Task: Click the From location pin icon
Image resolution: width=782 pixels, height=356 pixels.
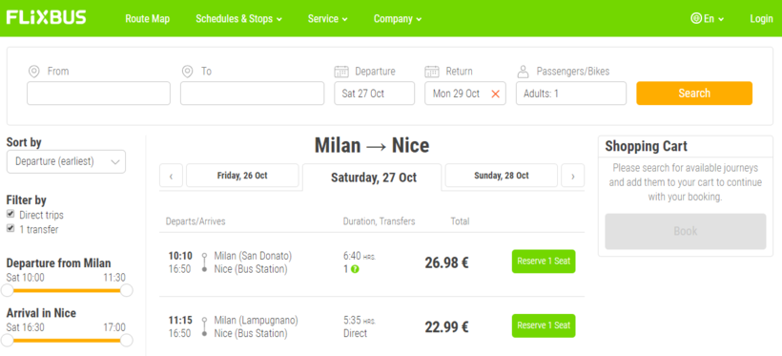Action: point(34,72)
